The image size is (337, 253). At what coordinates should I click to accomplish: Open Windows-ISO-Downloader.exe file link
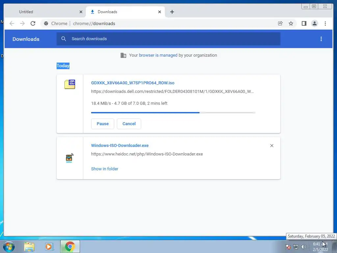(120, 145)
